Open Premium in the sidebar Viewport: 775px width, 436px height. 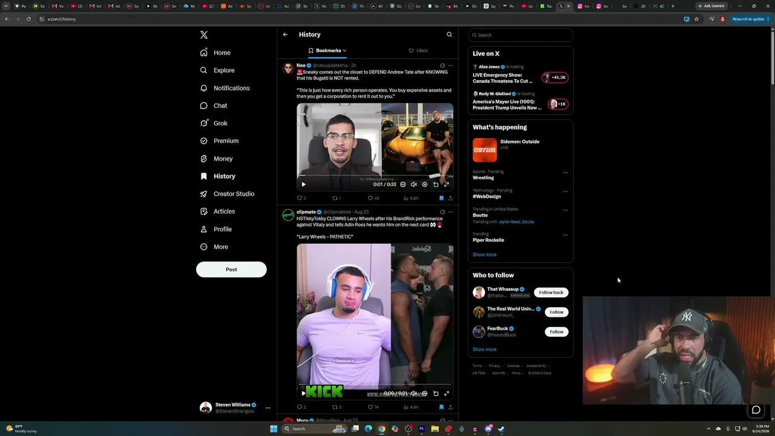[x=219, y=140]
